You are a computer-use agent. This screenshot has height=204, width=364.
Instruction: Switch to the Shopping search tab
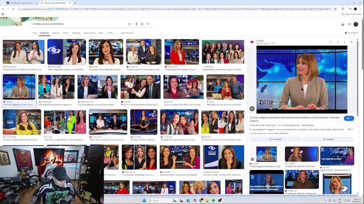click(76, 33)
